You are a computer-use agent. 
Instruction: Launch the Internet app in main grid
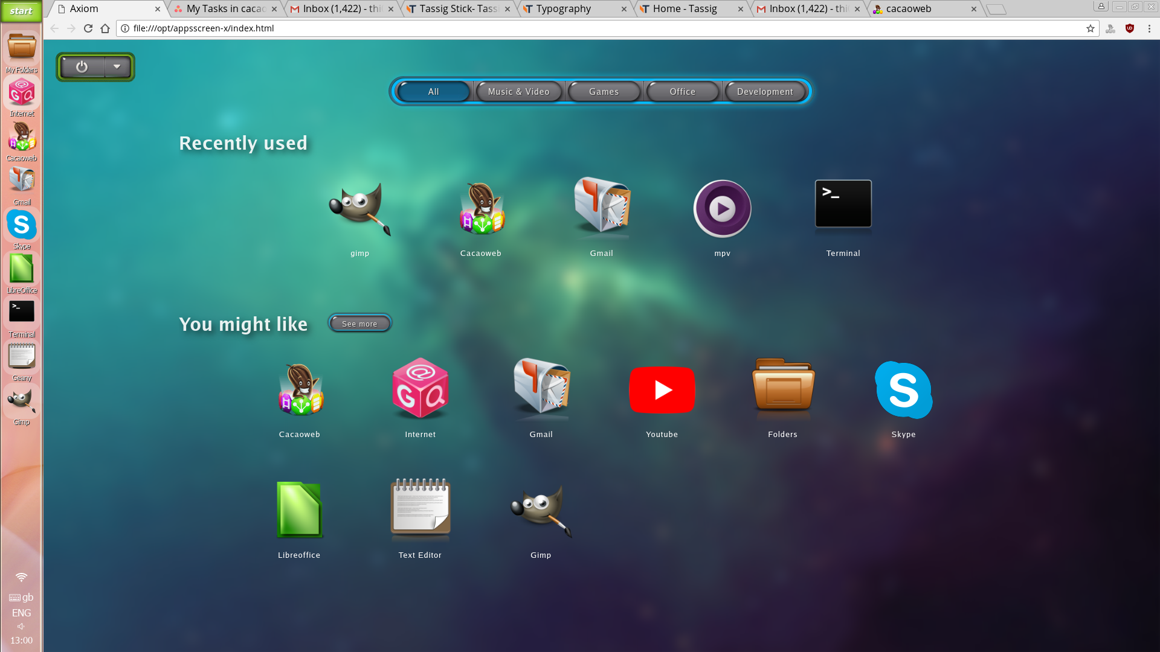(x=420, y=388)
